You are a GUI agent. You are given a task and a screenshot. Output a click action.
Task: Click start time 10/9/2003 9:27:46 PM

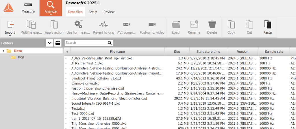pyautogui.click(x=208, y=83)
